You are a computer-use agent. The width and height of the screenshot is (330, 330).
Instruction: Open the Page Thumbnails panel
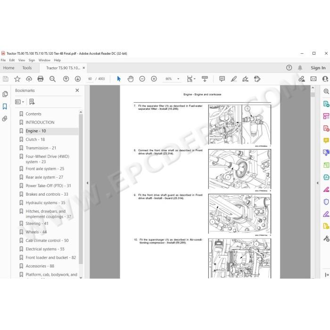coord(5,94)
